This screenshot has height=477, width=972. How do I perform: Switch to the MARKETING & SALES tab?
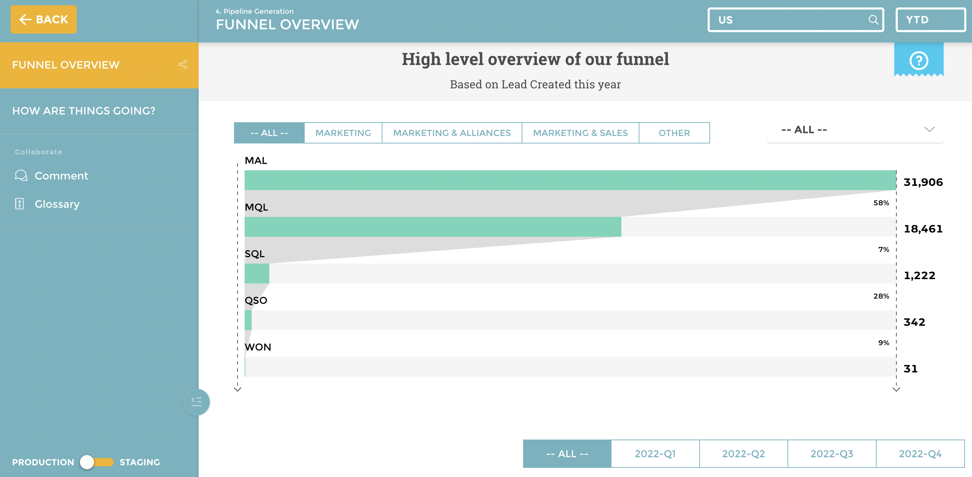coord(580,133)
